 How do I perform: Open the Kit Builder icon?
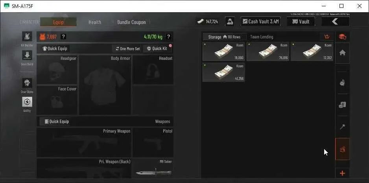[x=27, y=37]
